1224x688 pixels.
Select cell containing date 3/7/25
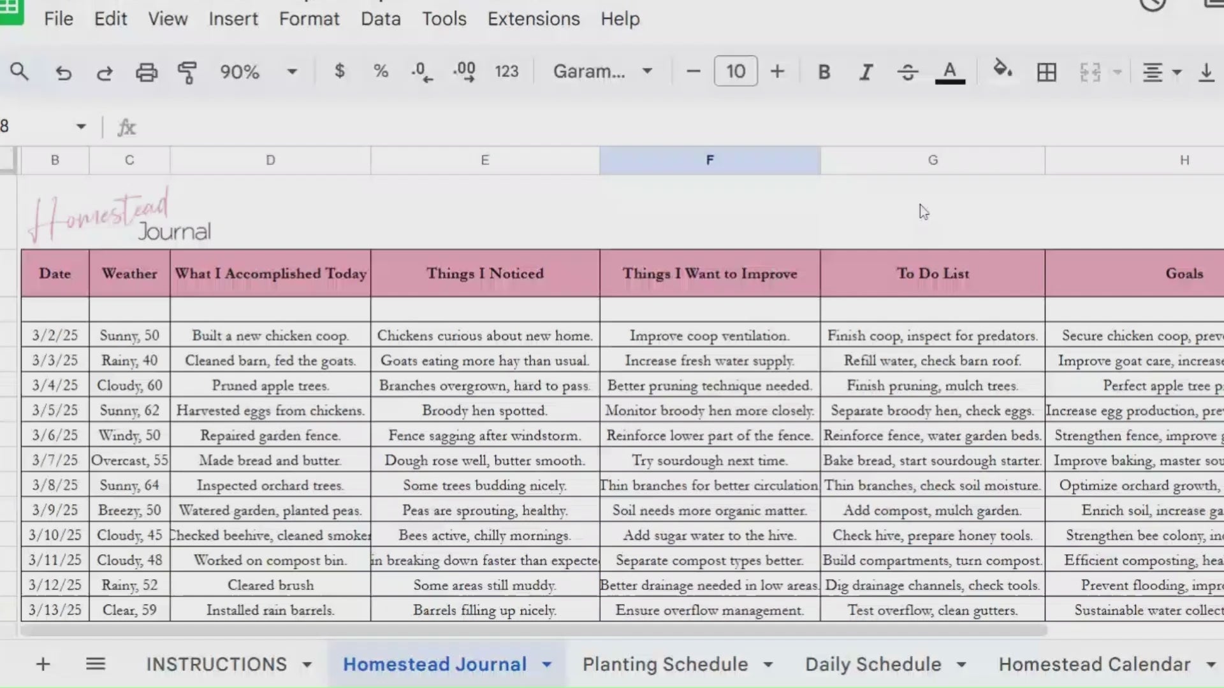pyautogui.click(x=55, y=460)
